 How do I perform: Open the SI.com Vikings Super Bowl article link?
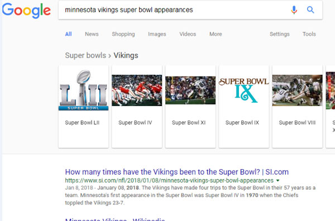pos(176,172)
